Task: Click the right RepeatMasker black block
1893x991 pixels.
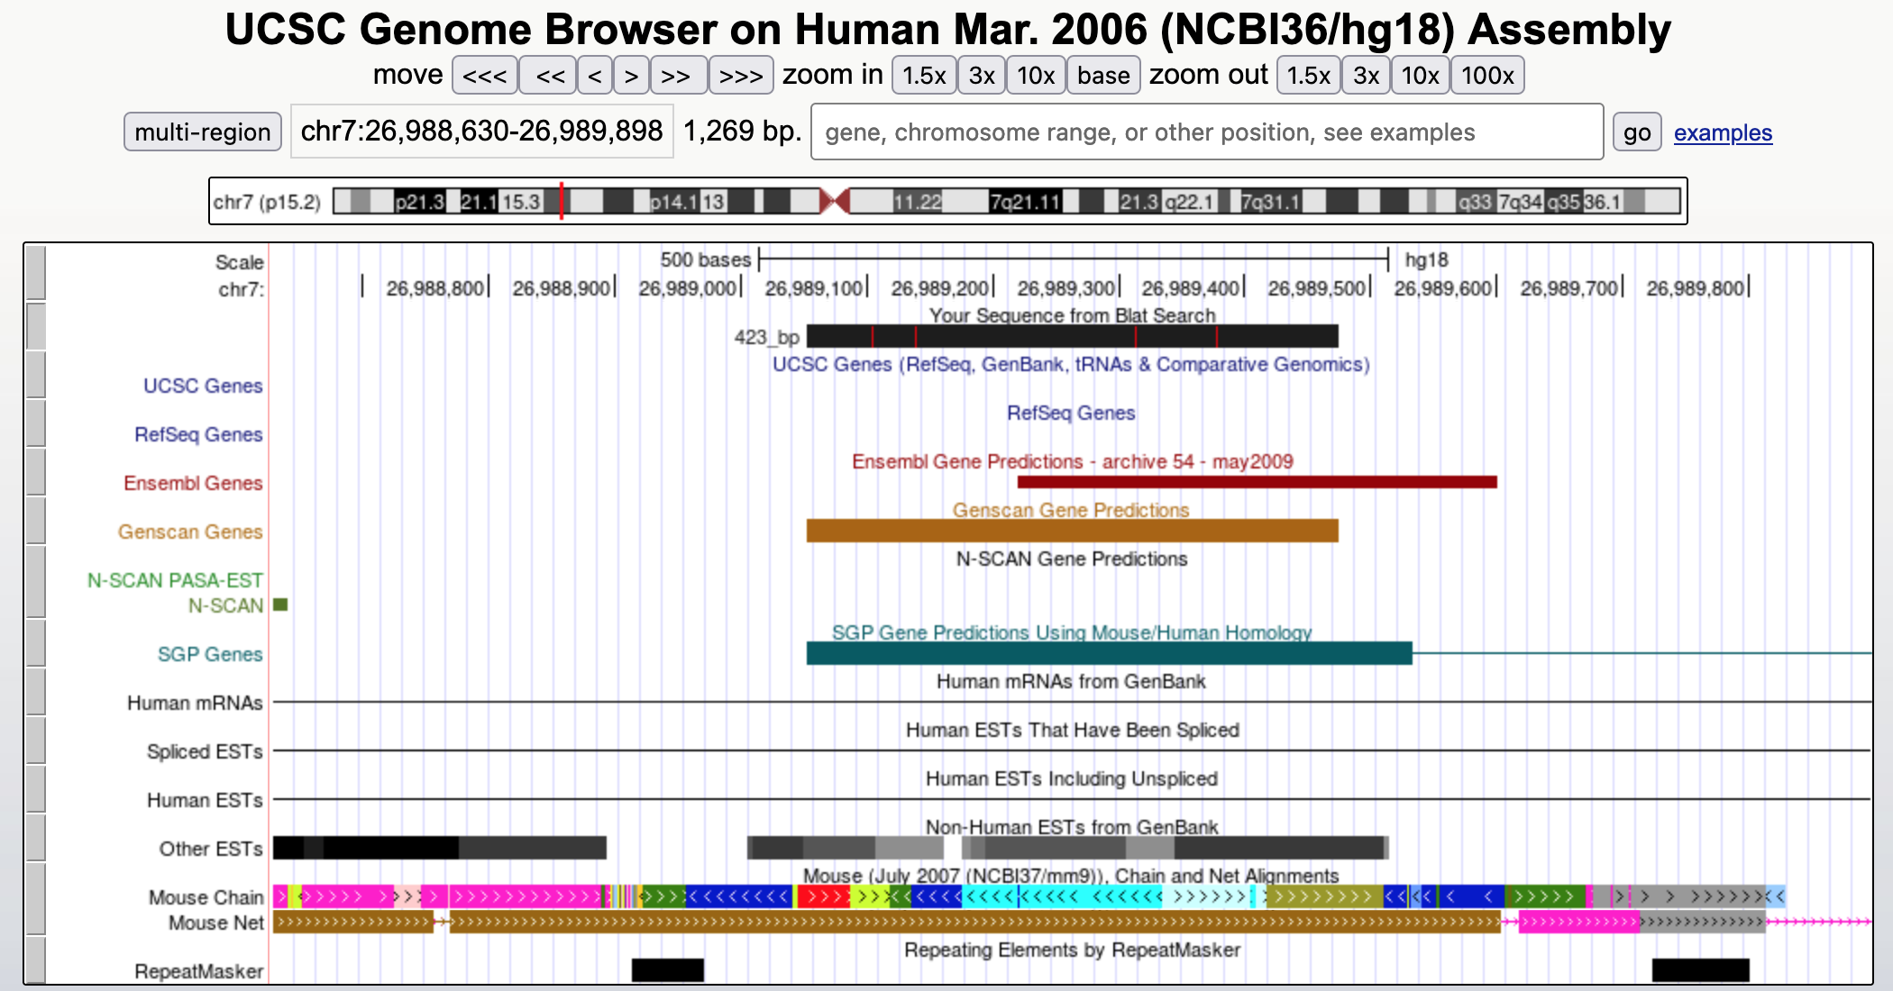Action: (x=1701, y=970)
